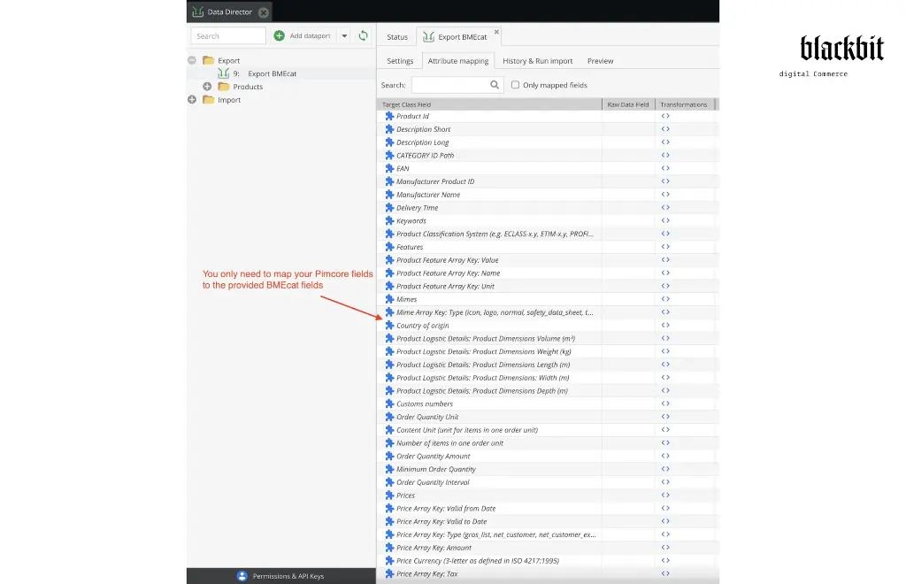Open transformation code icon for Manufacturer Name
Screen dimensions: 906x584
pos(665,195)
